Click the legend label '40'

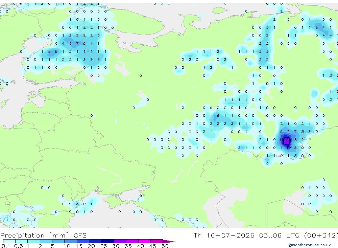pyautogui.click(x=140, y=246)
